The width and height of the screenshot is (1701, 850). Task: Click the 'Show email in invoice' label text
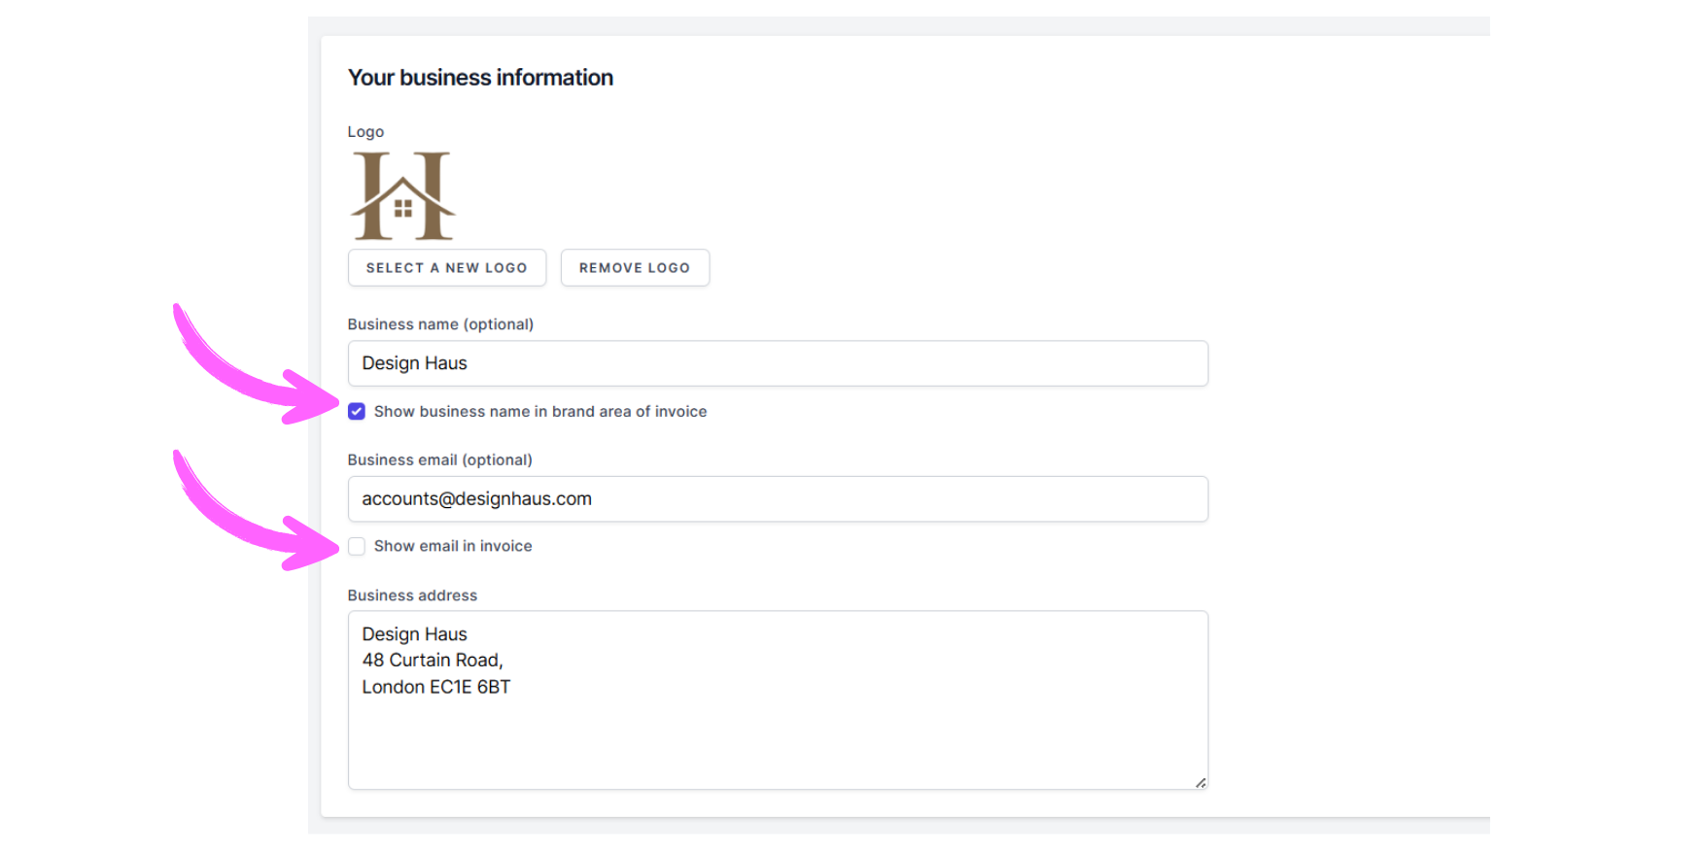(x=452, y=547)
